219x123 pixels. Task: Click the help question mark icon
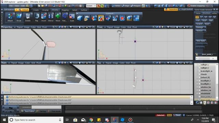(31, 6)
